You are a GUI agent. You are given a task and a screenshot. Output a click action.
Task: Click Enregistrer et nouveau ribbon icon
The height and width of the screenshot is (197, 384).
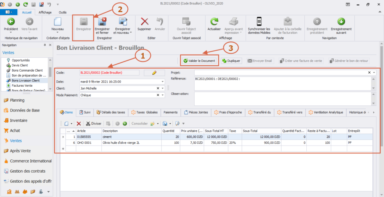123,21
